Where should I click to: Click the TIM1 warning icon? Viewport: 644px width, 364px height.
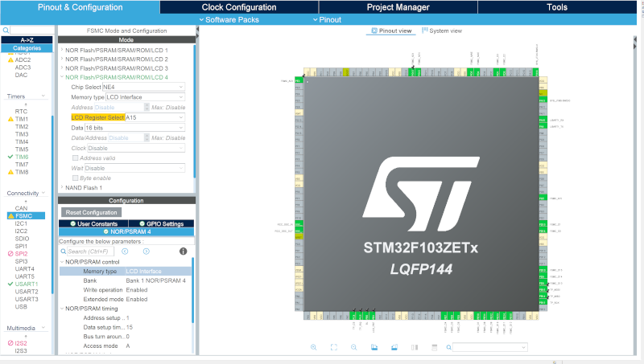(x=10, y=119)
